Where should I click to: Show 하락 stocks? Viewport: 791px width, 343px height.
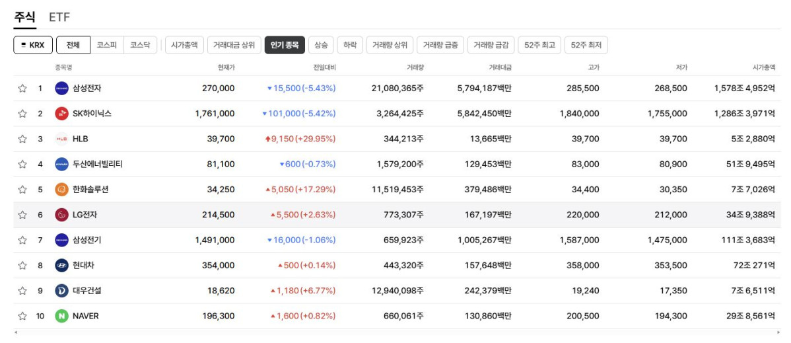coord(349,45)
